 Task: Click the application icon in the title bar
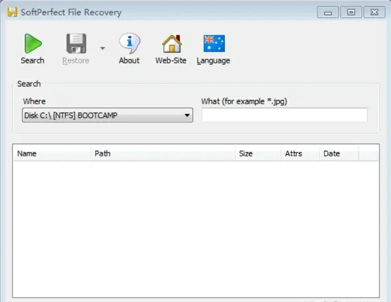coord(12,12)
